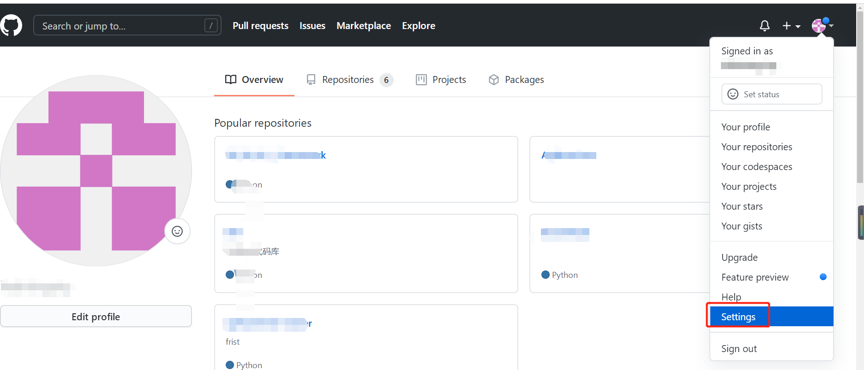Viewport: 864px width, 370px height.
Task: Focus the Search or jump to field
Action: pyautogui.click(x=127, y=25)
